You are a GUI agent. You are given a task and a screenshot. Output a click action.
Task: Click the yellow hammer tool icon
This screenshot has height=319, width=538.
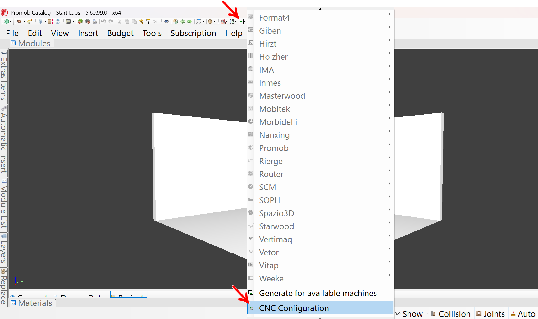point(141,21)
